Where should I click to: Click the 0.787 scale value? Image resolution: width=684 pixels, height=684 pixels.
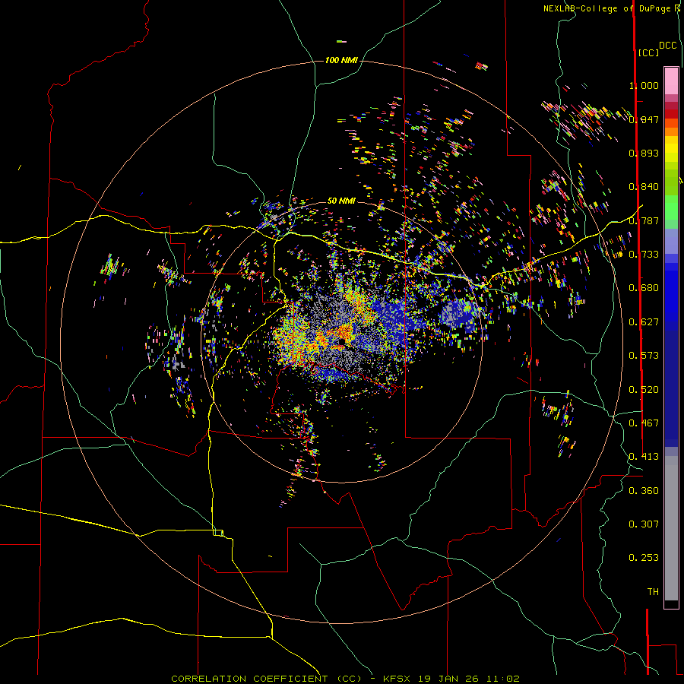pyautogui.click(x=644, y=220)
